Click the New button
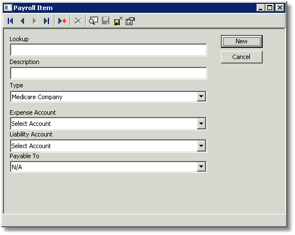 (x=242, y=41)
